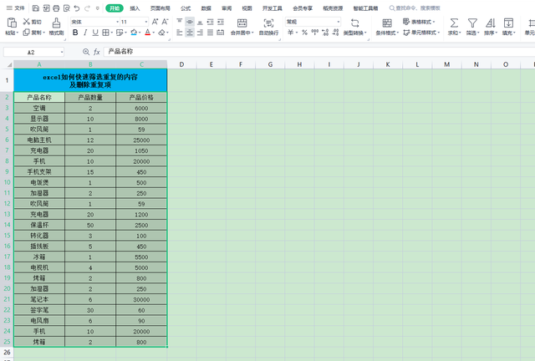Click the Redo arrow icon
535x361 pixels.
(87, 8)
